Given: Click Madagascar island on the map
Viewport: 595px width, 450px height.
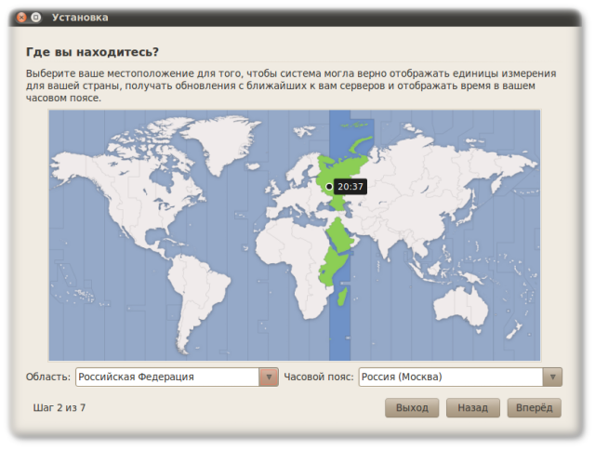Looking at the screenshot, I should tap(344, 296).
